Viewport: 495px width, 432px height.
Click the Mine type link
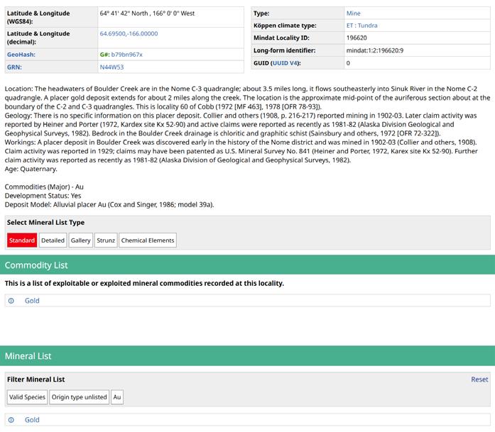pos(353,13)
